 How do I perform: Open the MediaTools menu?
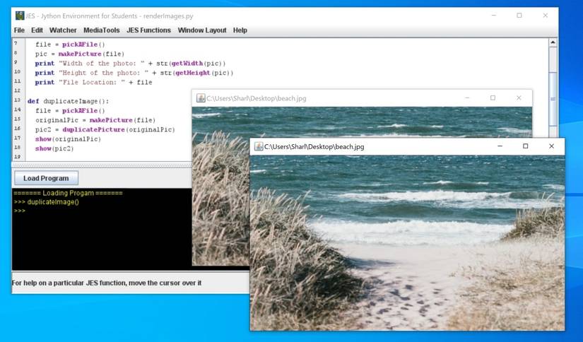(x=102, y=30)
